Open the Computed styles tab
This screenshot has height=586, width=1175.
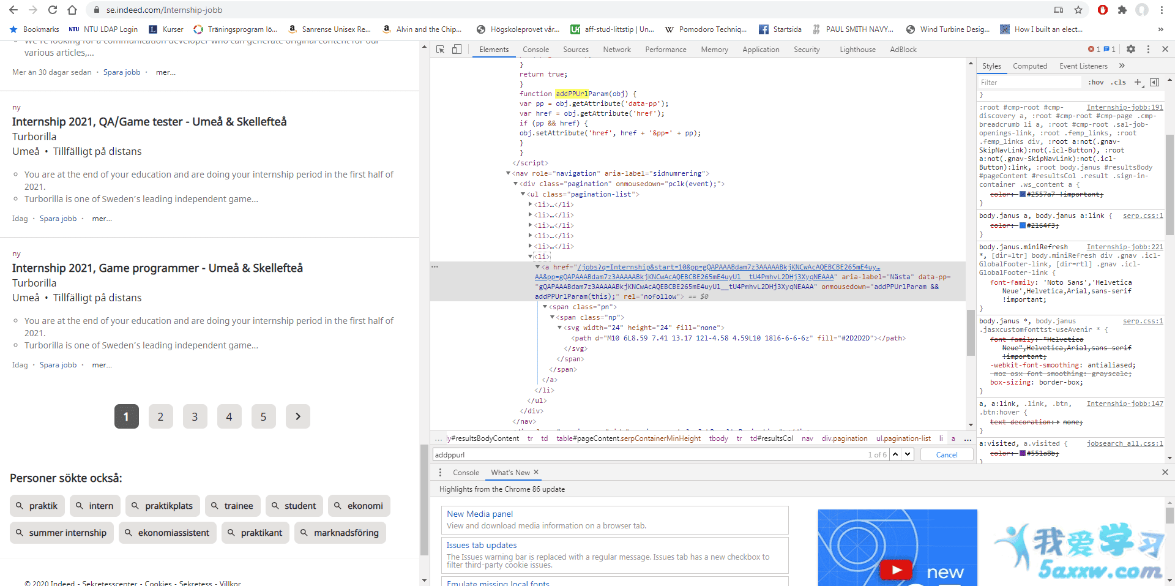click(1030, 66)
